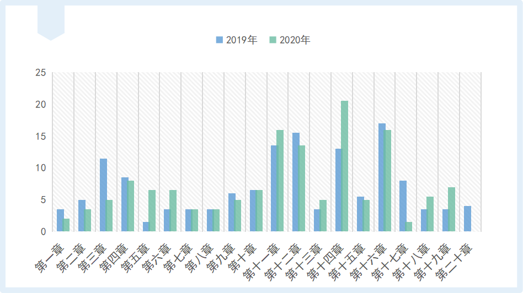
Task: Select the 2019年 legend label text
Action: 242,40
